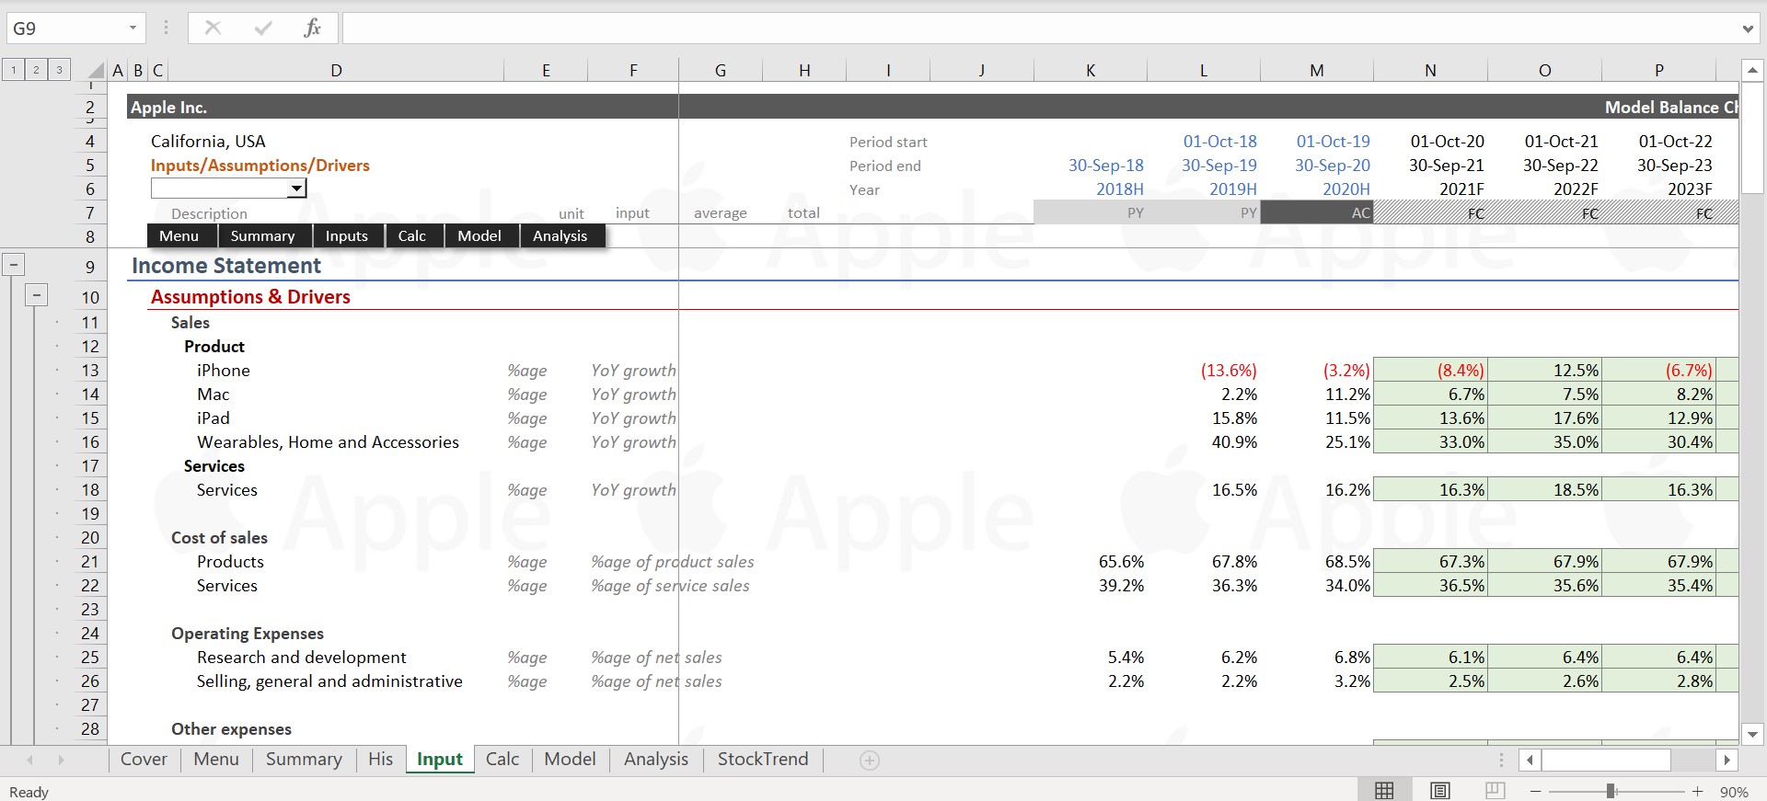1767x801 pixels.
Task: Select the Wearables 2022F cell 35.0%
Action: pyautogui.click(x=1544, y=442)
